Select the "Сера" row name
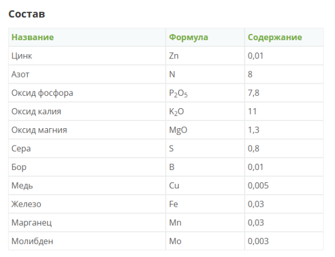This screenshot has height=257, width=335. point(21,148)
